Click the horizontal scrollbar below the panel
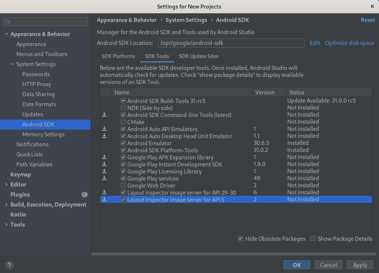 pyautogui.click(x=233, y=254)
